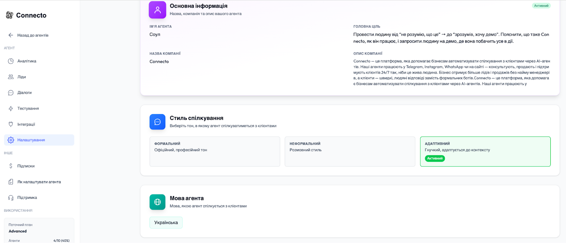Select the Формальний communication style
This screenshot has width=566, height=243.
(x=214, y=151)
